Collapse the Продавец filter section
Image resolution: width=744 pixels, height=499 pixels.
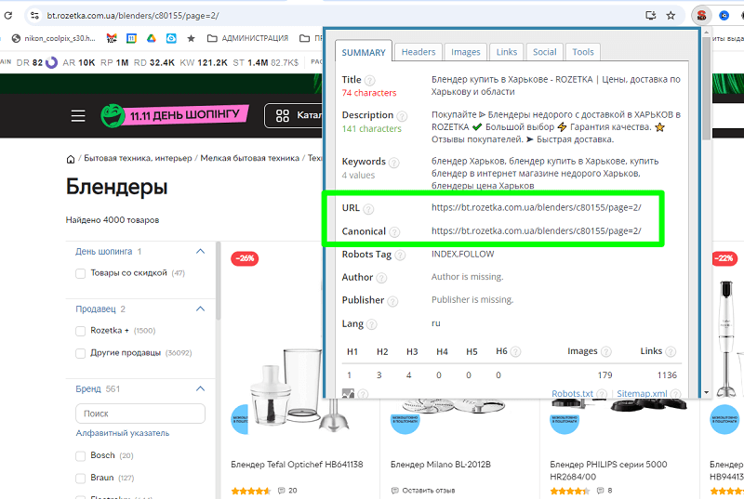click(200, 309)
